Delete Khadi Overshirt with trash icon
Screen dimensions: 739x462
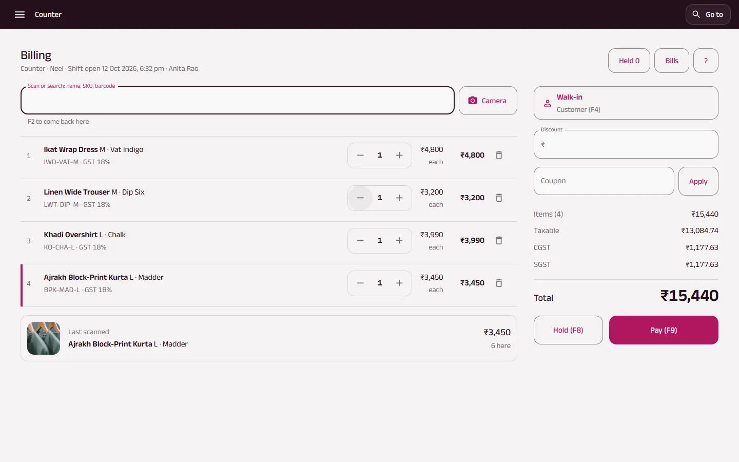[499, 241]
